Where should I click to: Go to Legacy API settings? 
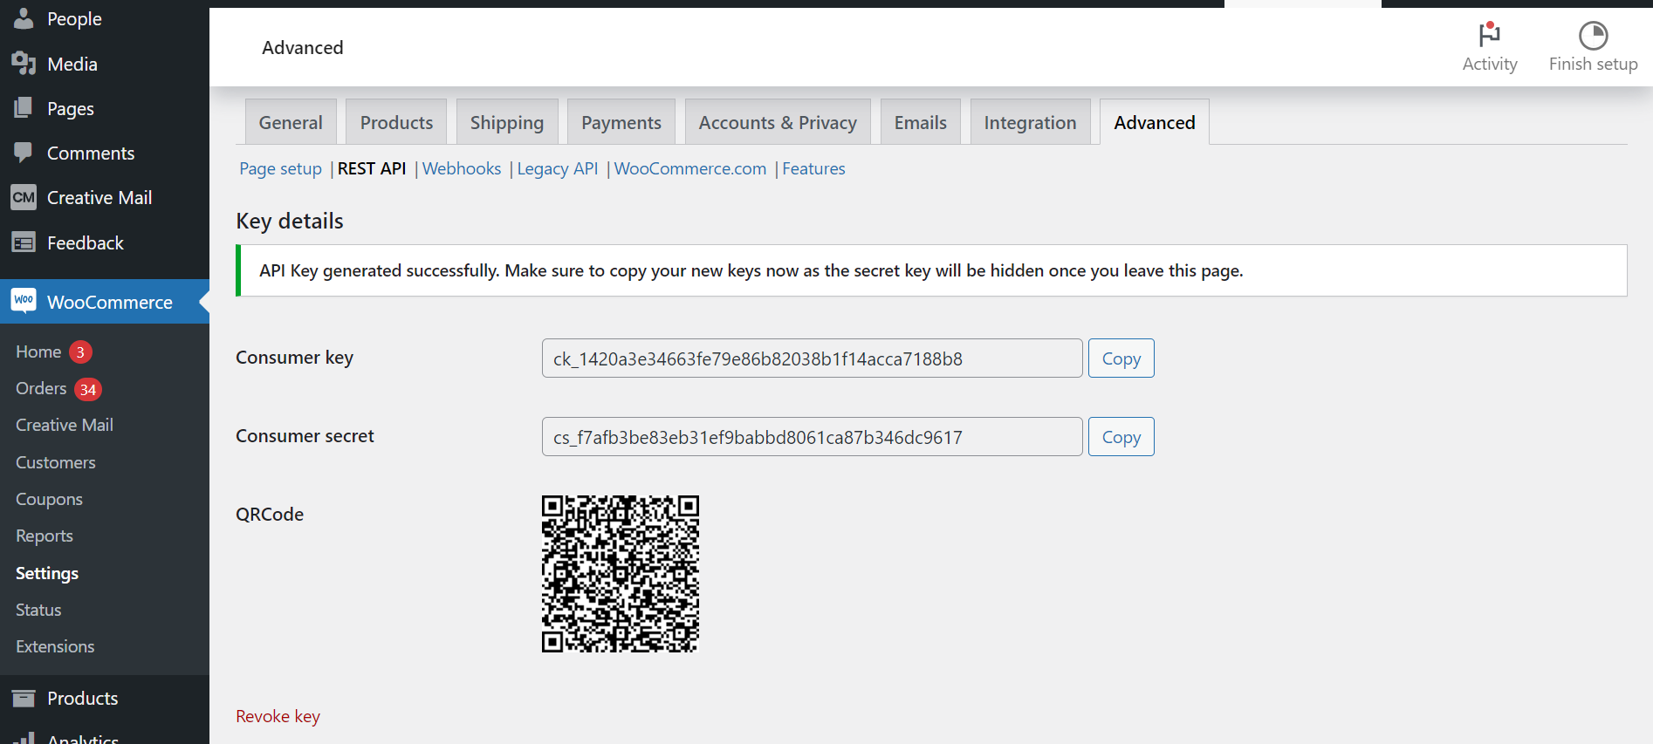[x=557, y=168]
